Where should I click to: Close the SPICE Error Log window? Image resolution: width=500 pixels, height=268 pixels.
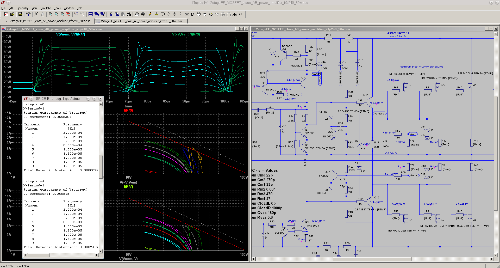pyautogui.click(x=100, y=99)
